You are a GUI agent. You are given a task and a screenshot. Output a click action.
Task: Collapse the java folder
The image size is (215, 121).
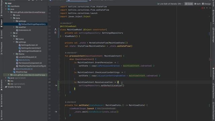click(x=6, y=9)
